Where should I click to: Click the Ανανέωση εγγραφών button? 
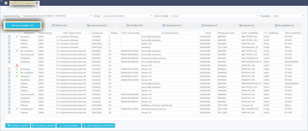click(x=43, y=126)
